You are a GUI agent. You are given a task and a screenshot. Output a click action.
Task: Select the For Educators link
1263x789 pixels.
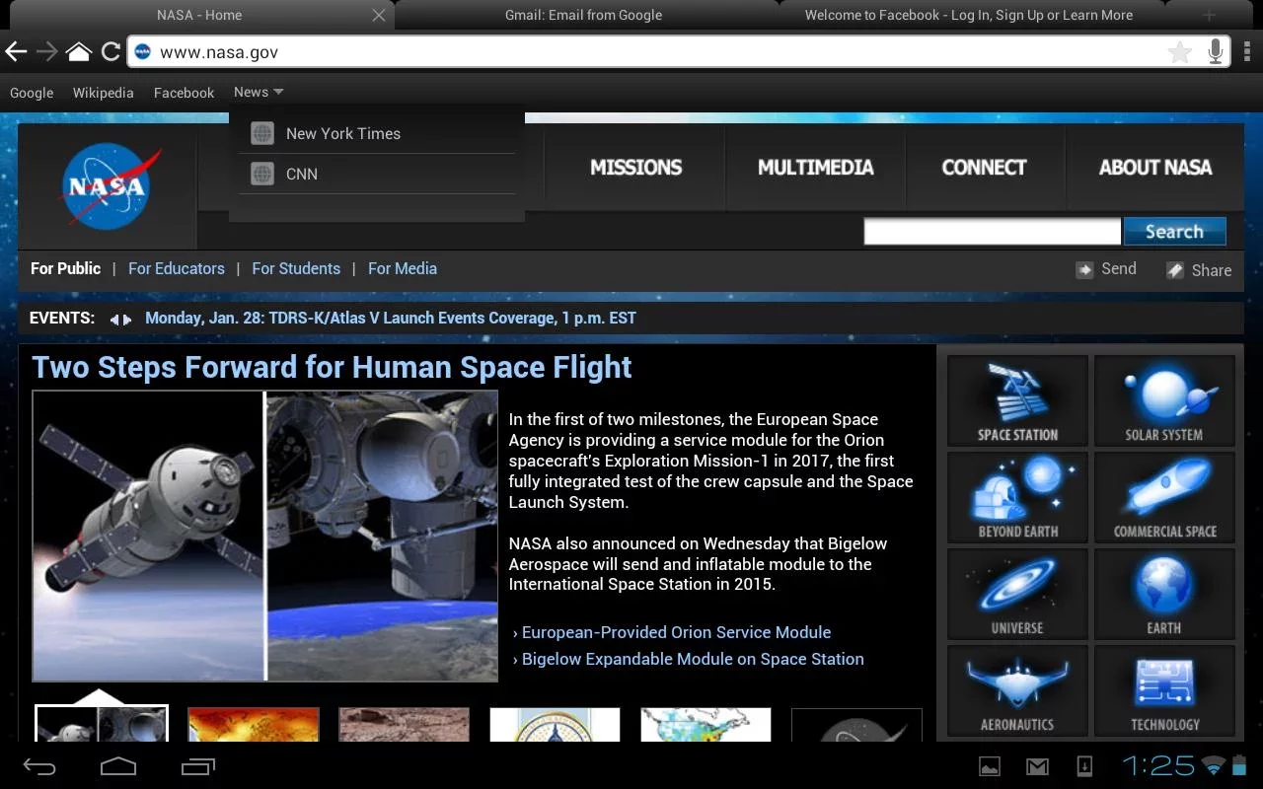177,268
